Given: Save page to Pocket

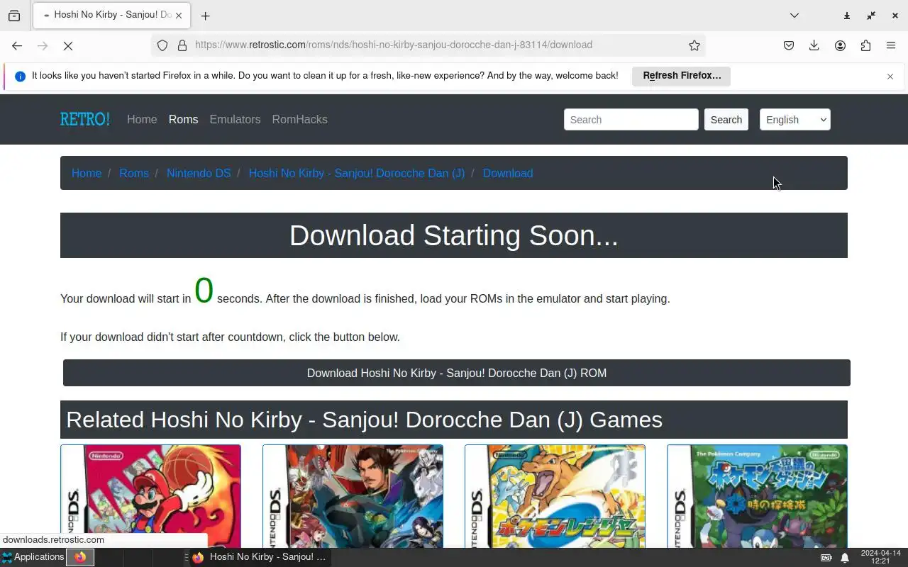Looking at the screenshot, I should [789, 45].
